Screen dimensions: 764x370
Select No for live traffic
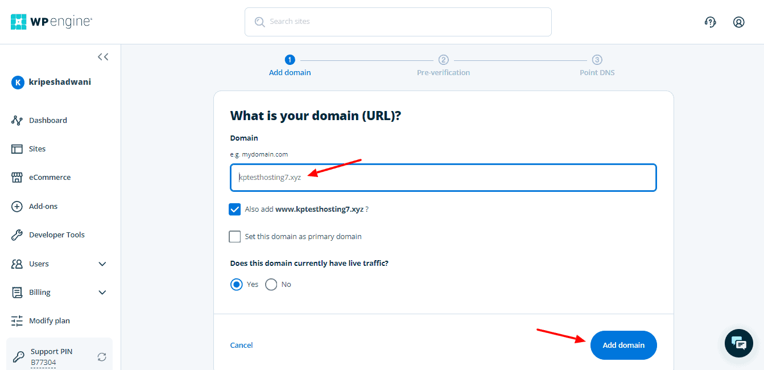pyautogui.click(x=271, y=285)
